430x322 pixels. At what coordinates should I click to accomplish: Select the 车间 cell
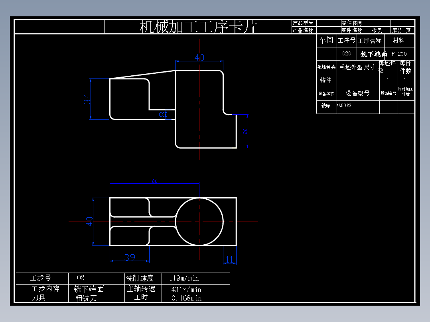point(326,40)
